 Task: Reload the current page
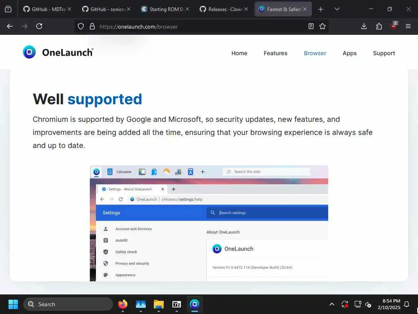(39, 26)
